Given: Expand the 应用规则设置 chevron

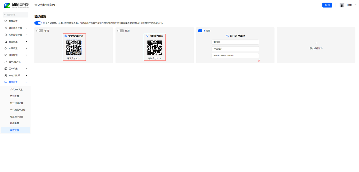Looking at the screenshot, I should click(x=27, y=35).
